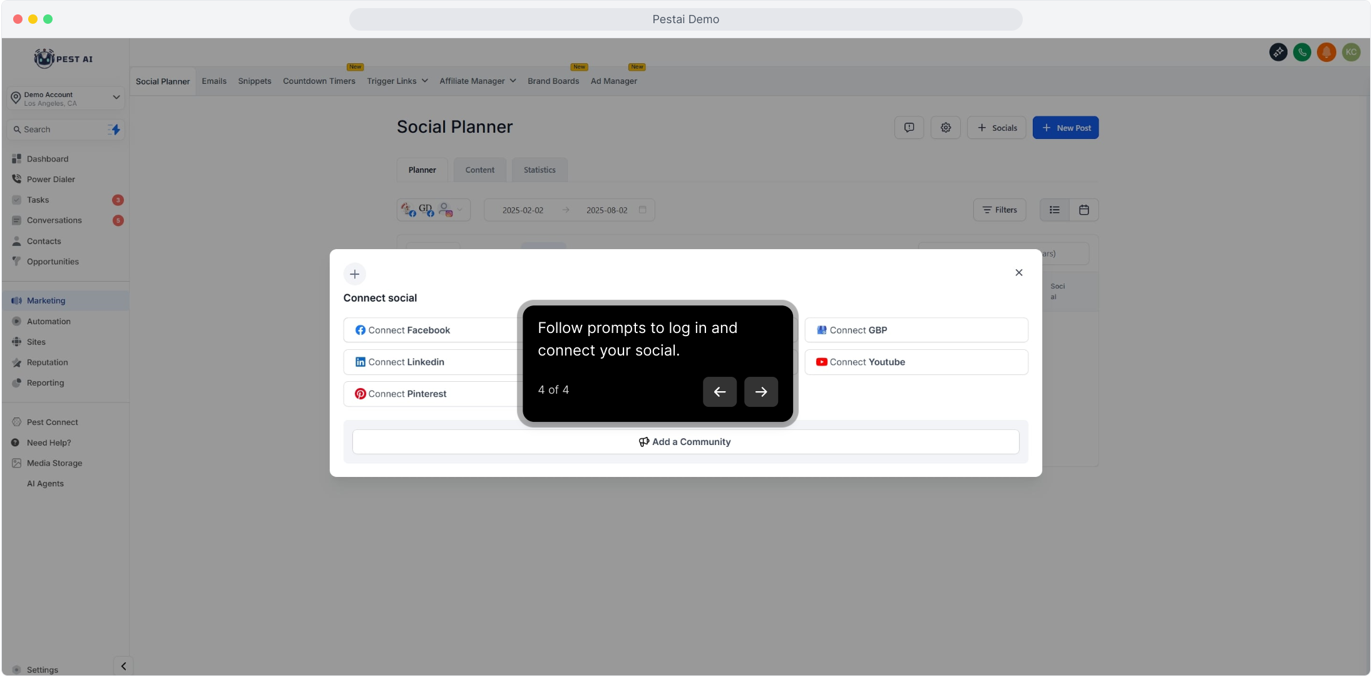Switch to Social Planner tab
Screen dimensions: 1372x676
click(163, 81)
